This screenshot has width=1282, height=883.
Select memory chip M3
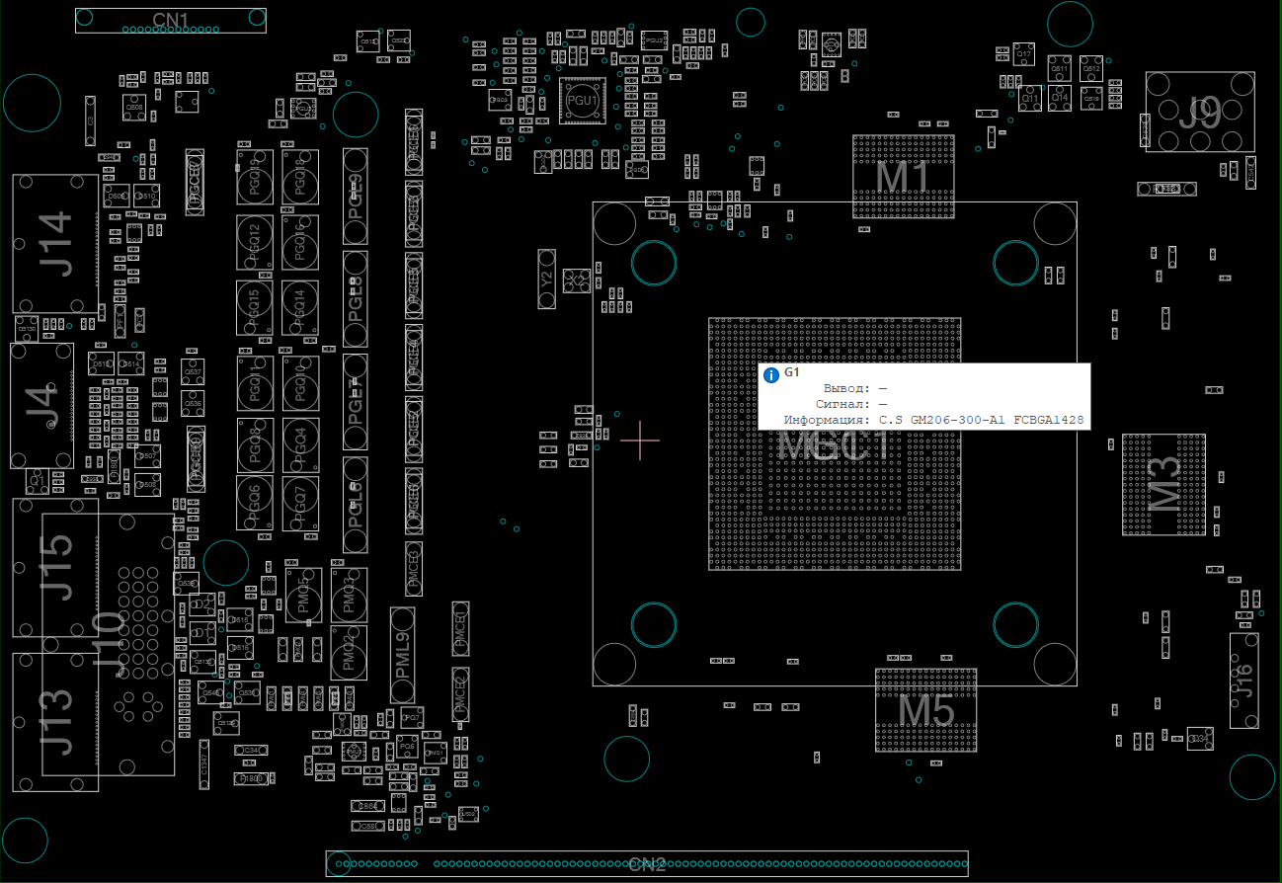(x=1163, y=484)
